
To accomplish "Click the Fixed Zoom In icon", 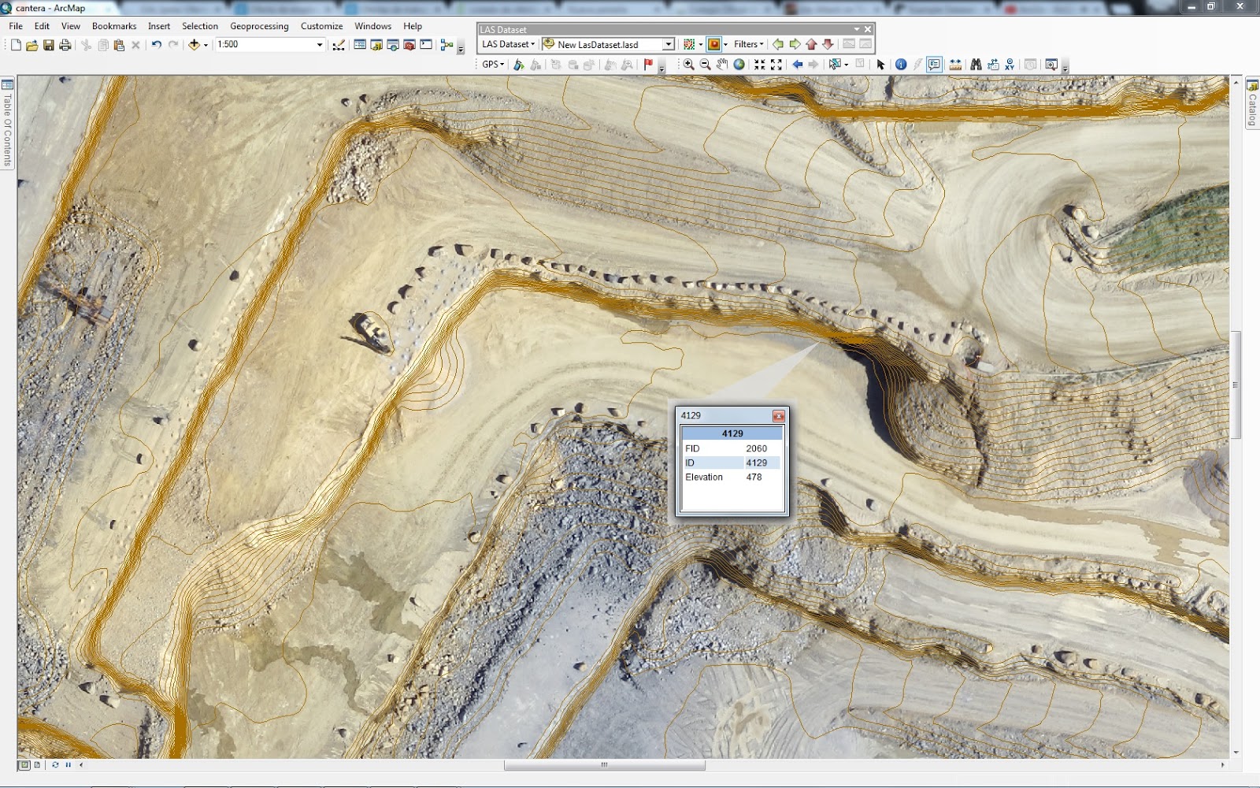I will tap(759, 65).
